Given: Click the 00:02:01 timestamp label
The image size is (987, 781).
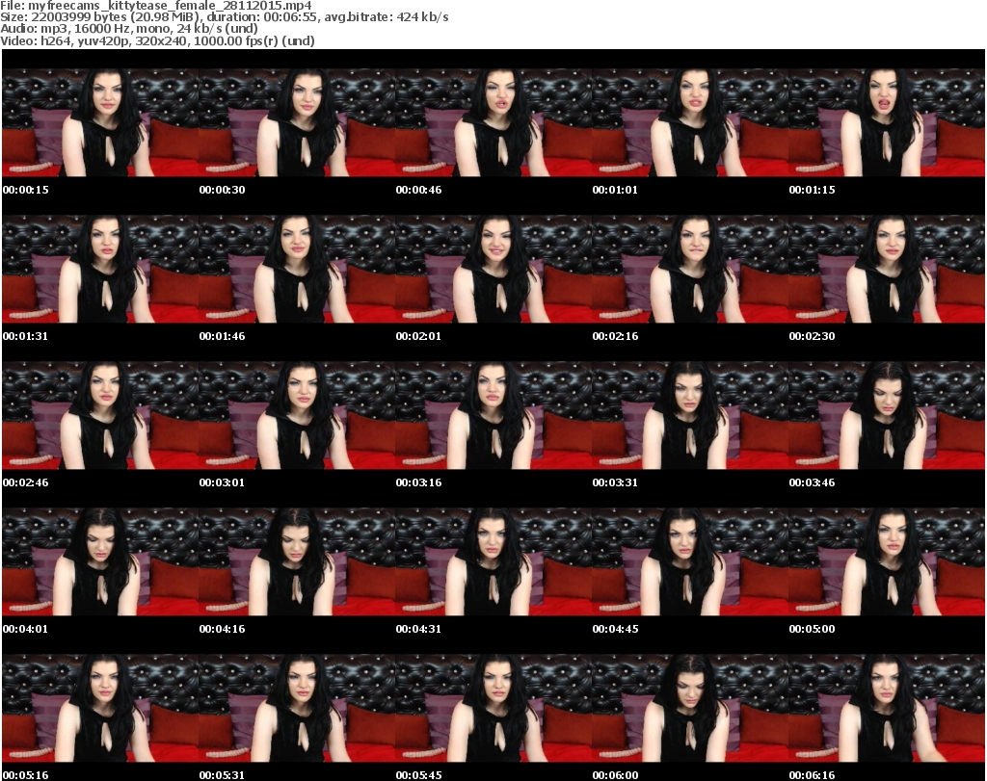Looking at the screenshot, I should tap(418, 336).
